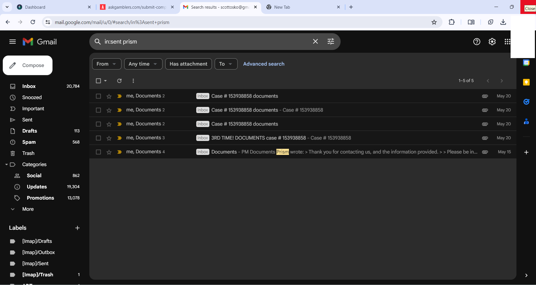Show side panel chevron at bottom right
Viewport: 536px width, 285px height.
click(x=526, y=275)
